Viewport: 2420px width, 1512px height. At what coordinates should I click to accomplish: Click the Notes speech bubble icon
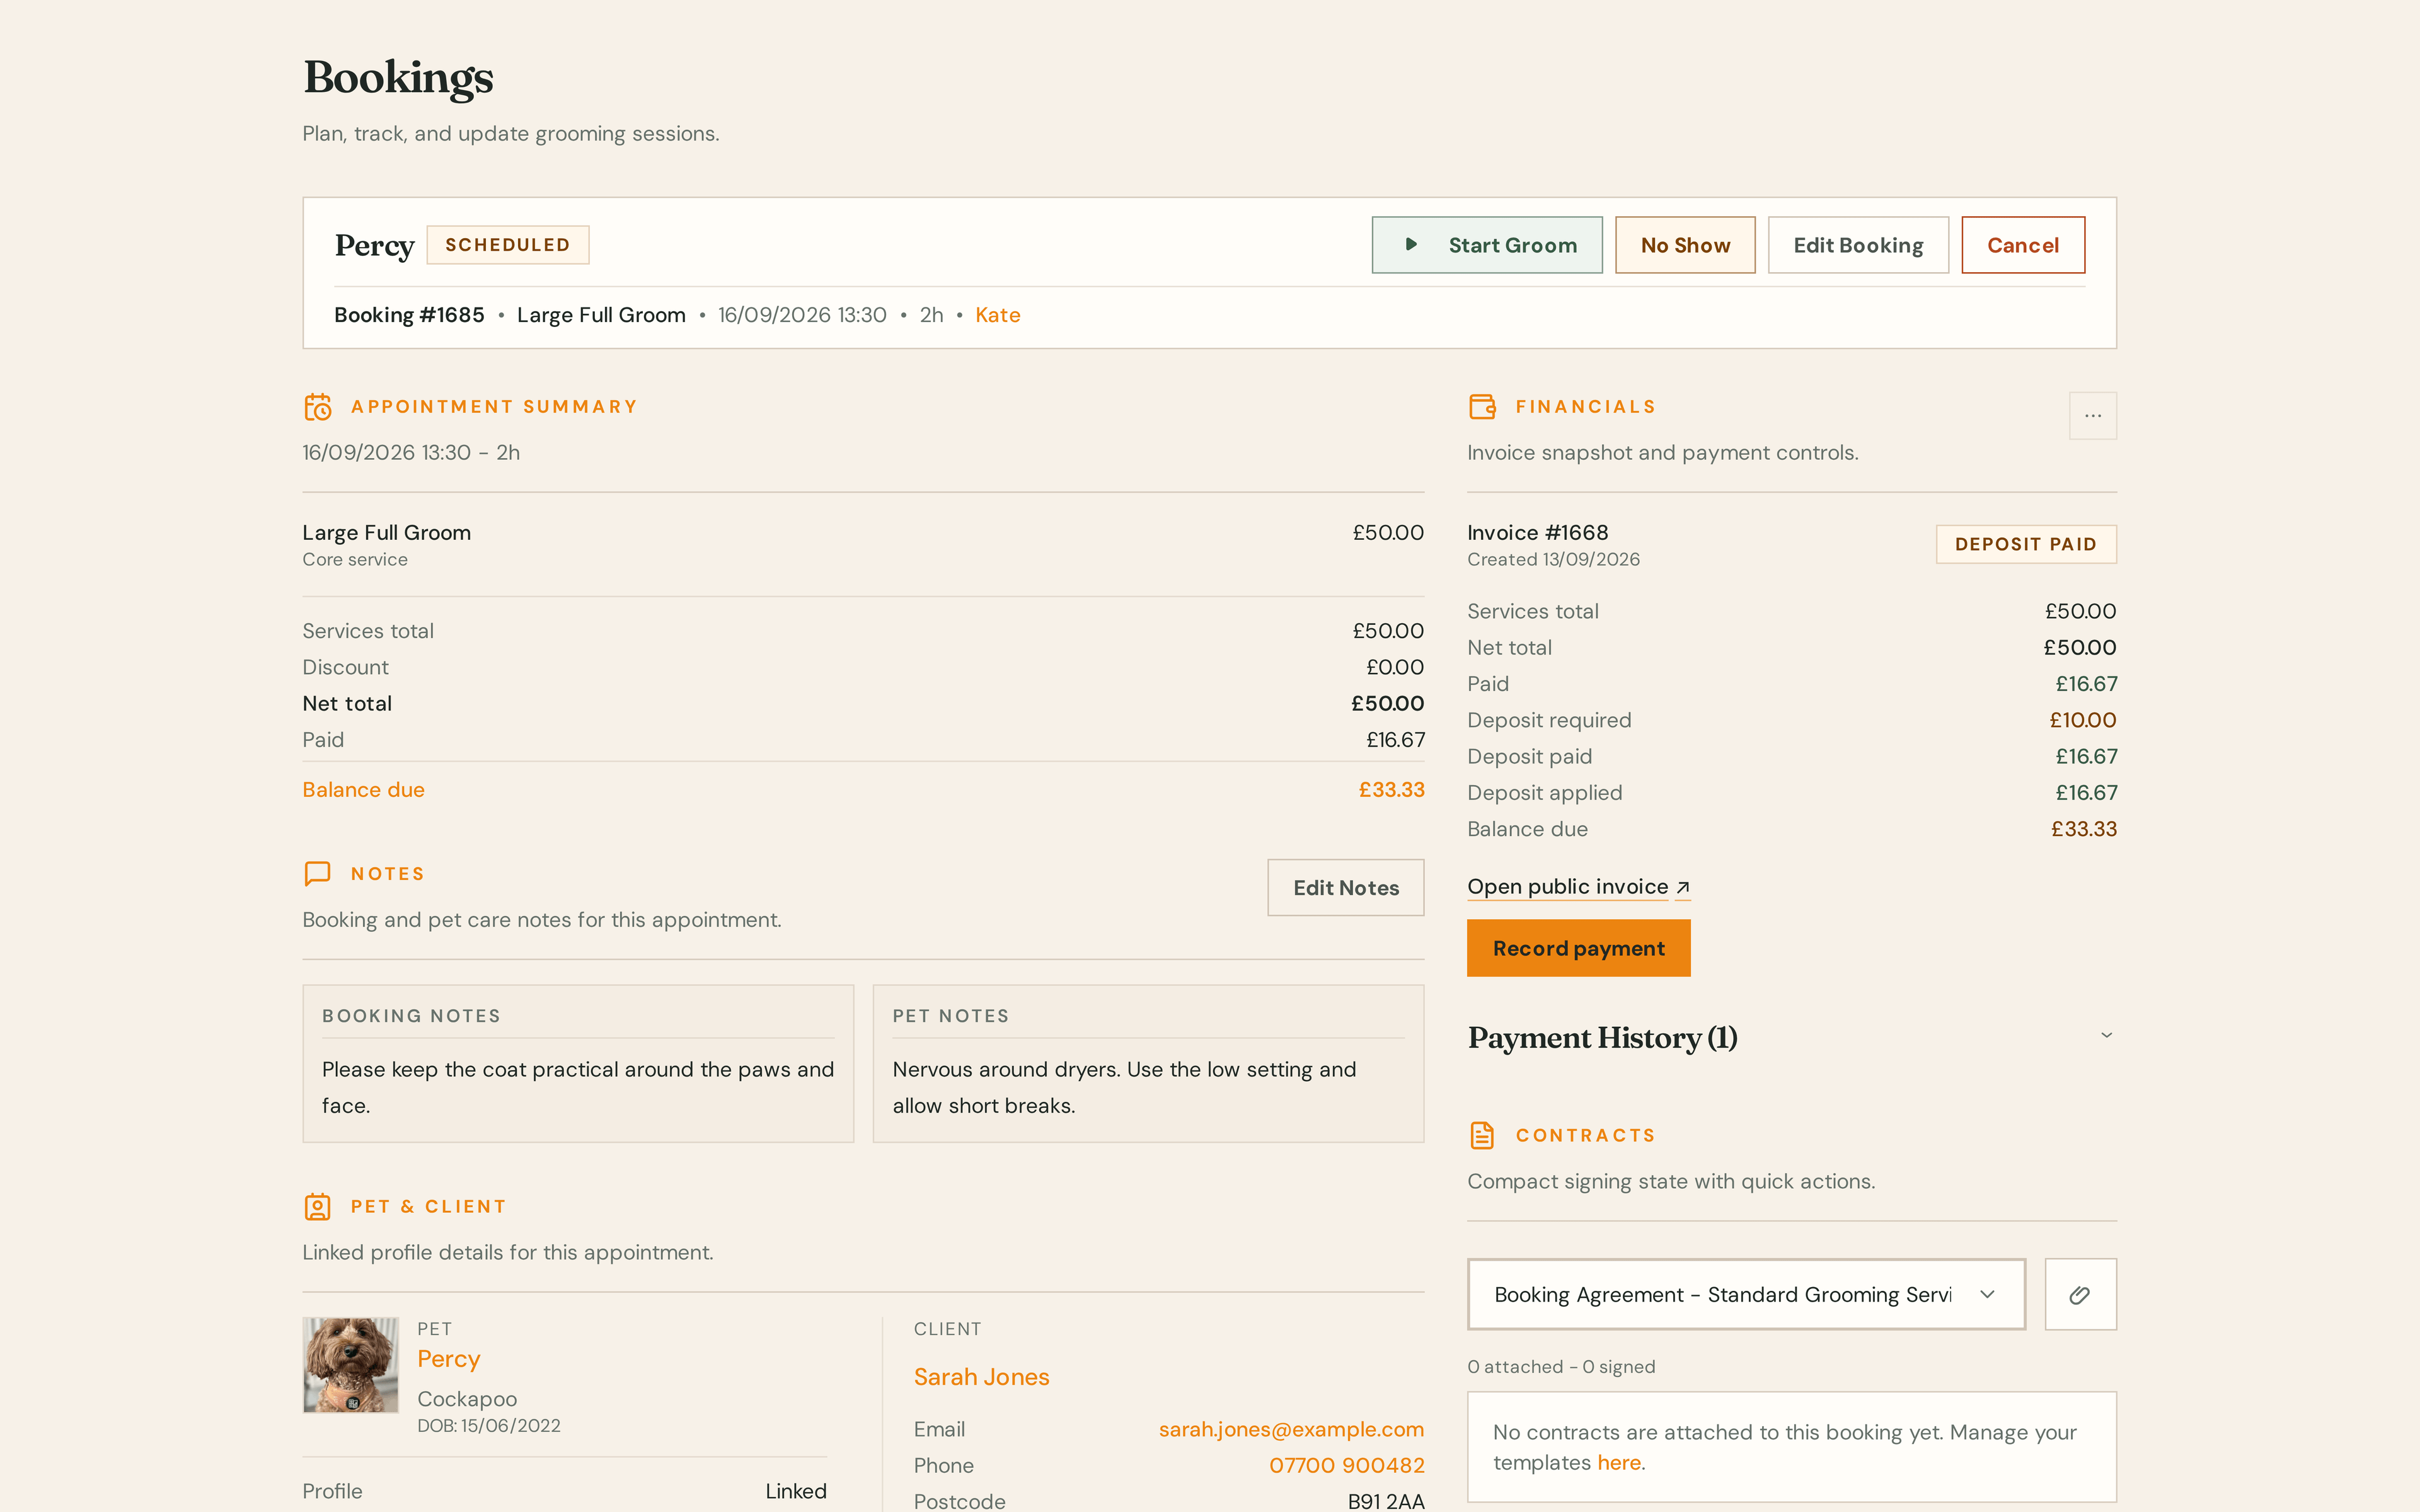point(317,874)
